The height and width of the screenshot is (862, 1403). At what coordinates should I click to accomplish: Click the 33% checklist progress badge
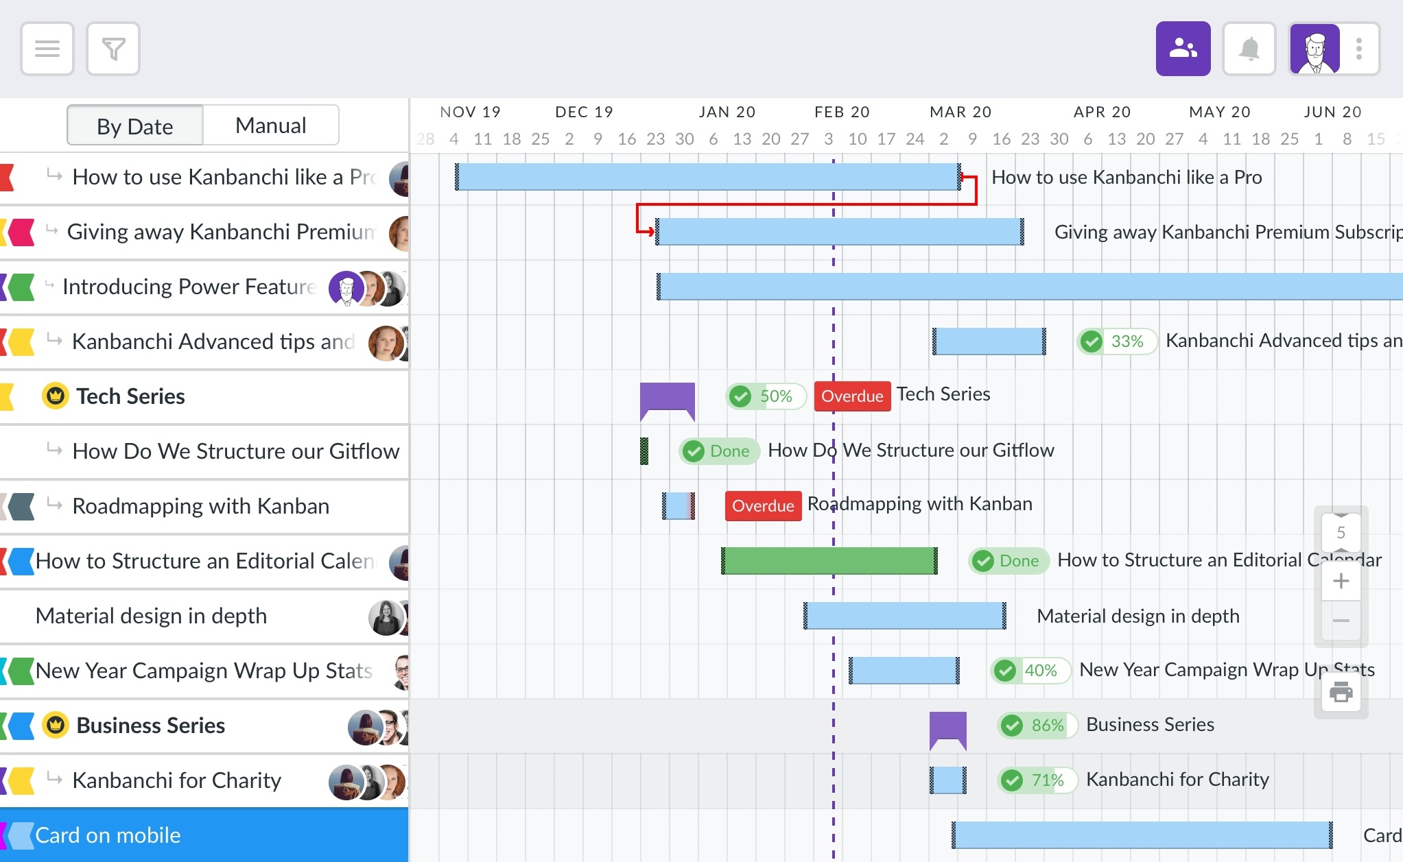(x=1117, y=341)
